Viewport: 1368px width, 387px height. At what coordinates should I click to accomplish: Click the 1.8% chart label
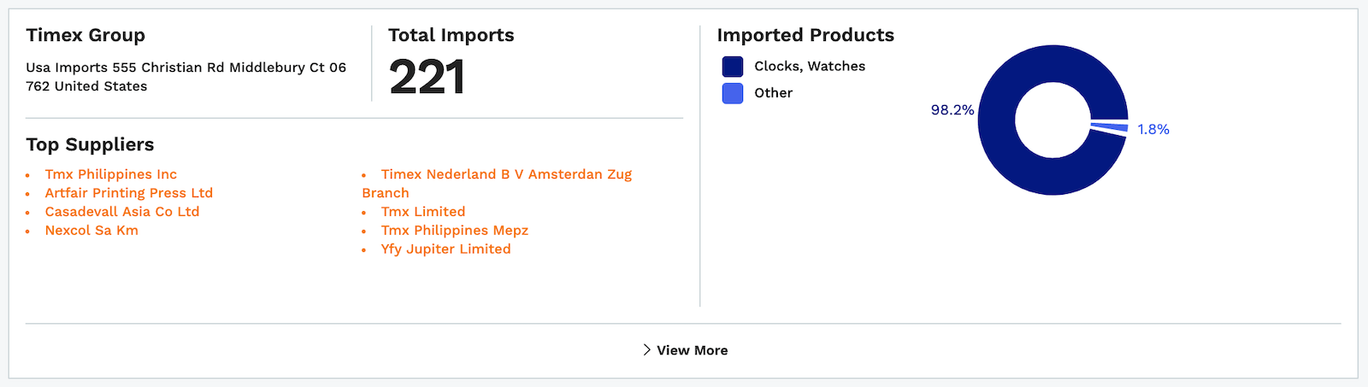[1153, 130]
